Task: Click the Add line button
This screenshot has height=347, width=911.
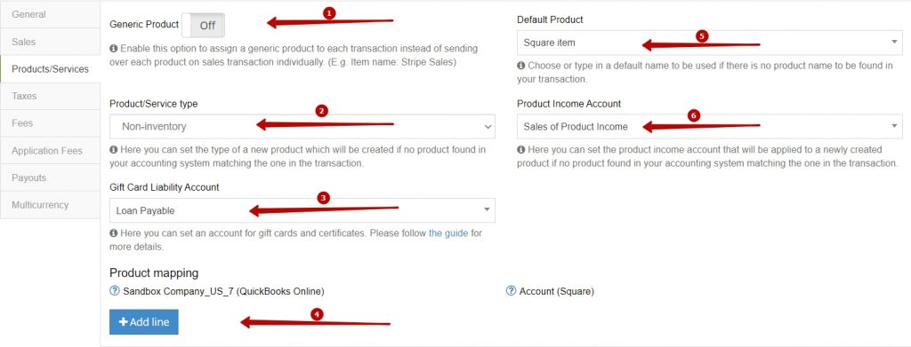Action: point(144,322)
